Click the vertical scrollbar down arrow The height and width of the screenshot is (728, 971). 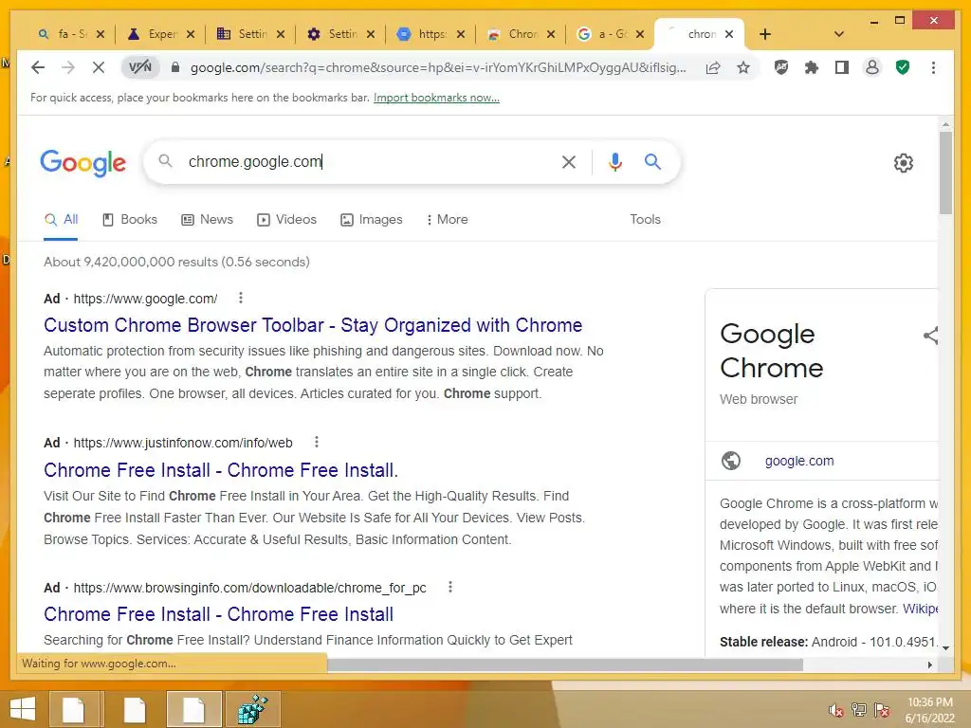tap(945, 648)
